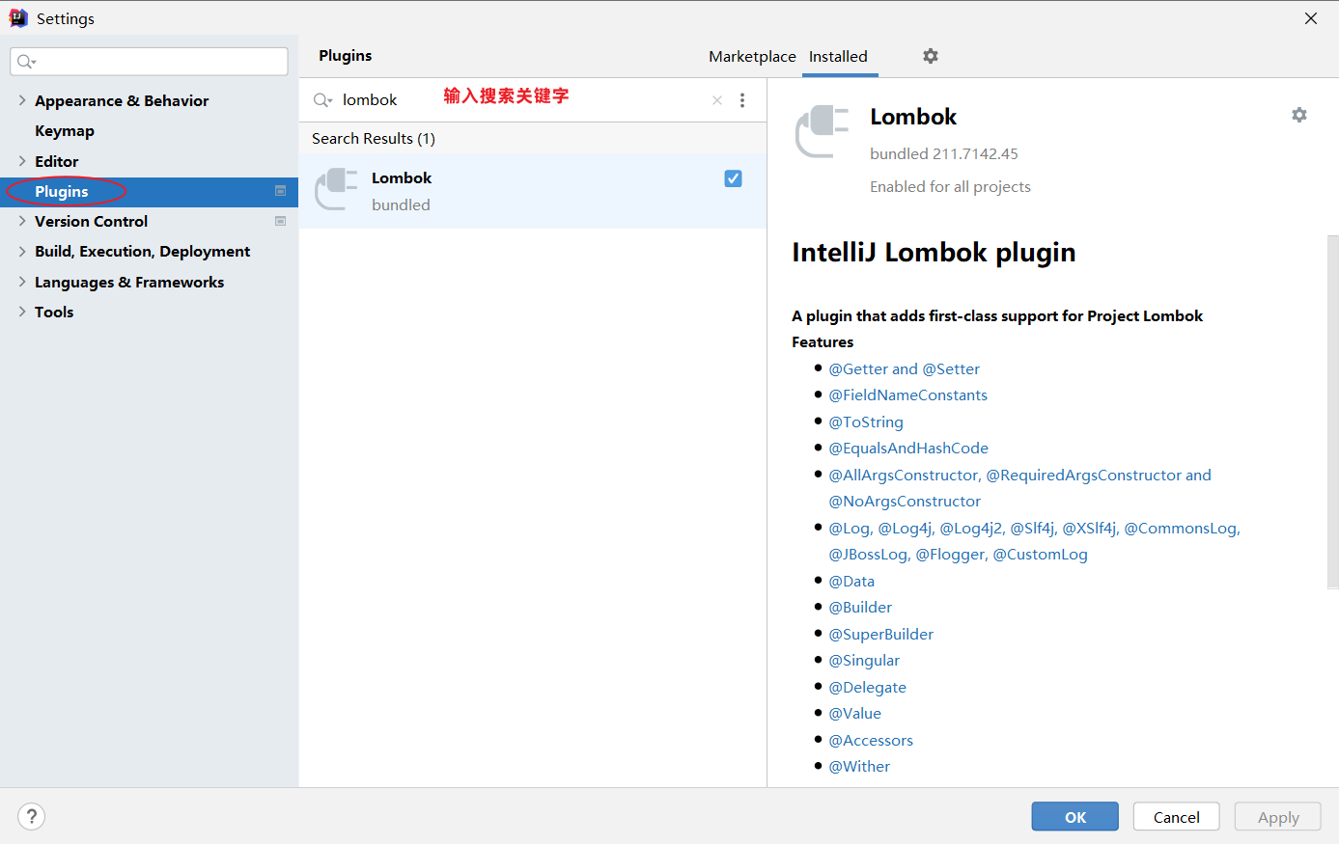The height and width of the screenshot is (844, 1339).
Task: Click the Version Control project-level marker icon
Action: 280,221
